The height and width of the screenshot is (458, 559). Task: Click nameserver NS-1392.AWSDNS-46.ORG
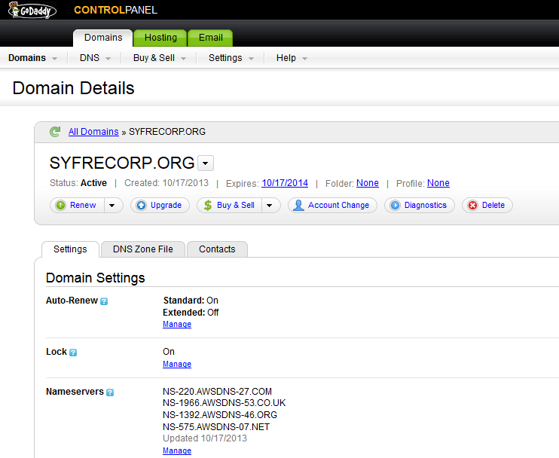coord(220,415)
